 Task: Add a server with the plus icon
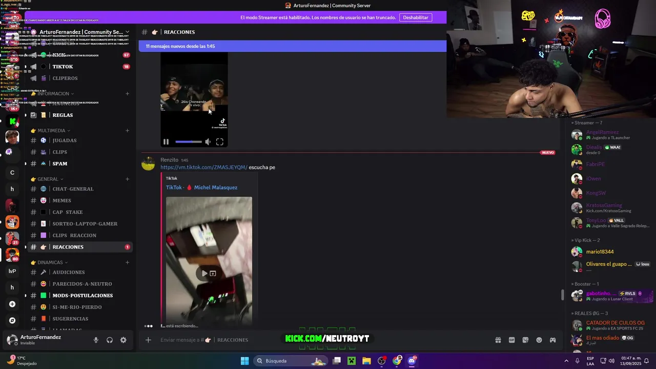pyautogui.click(x=12, y=304)
